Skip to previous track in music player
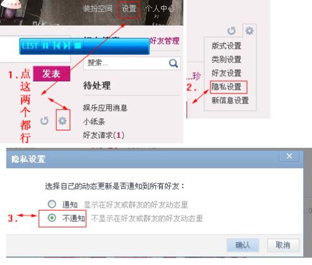This screenshot has width=312, height=265. click(x=56, y=46)
